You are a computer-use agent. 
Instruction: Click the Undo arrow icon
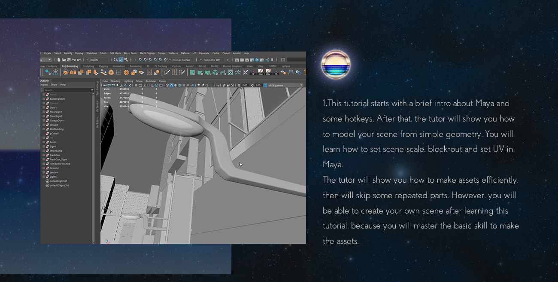pyautogui.click(x=74, y=60)
